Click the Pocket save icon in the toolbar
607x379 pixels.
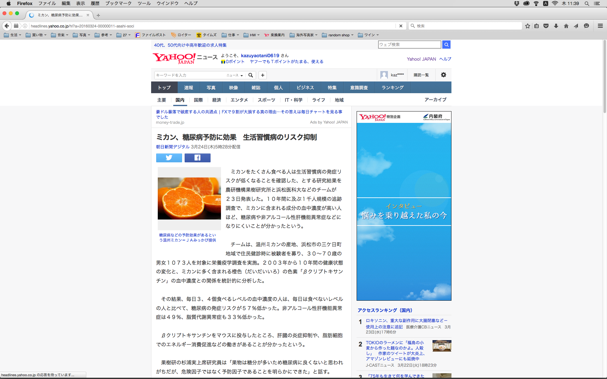coord(546,26)
